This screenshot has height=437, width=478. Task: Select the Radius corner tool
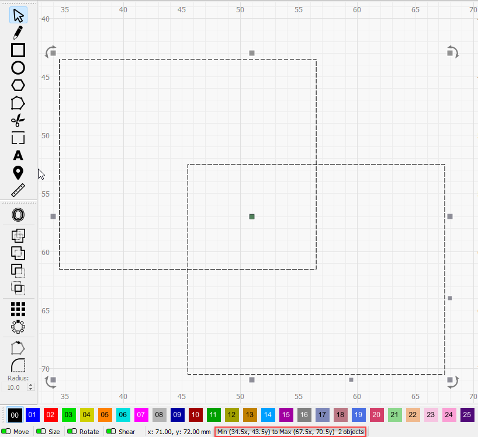tap(18, 366)
